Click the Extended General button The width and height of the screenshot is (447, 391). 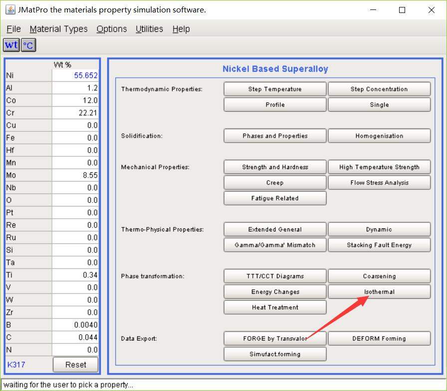[x=275, y=229]
